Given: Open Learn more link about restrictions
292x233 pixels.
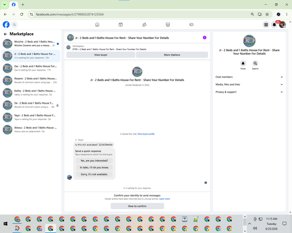Looking at the screenshot, I should (165, 199).
